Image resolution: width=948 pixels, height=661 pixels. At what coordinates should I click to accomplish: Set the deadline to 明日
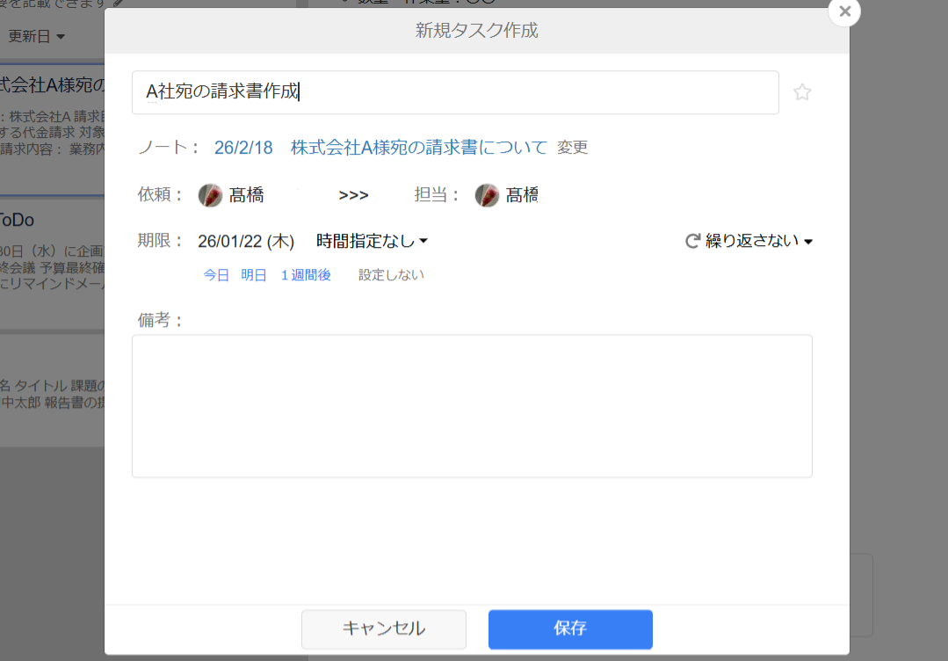253,274
